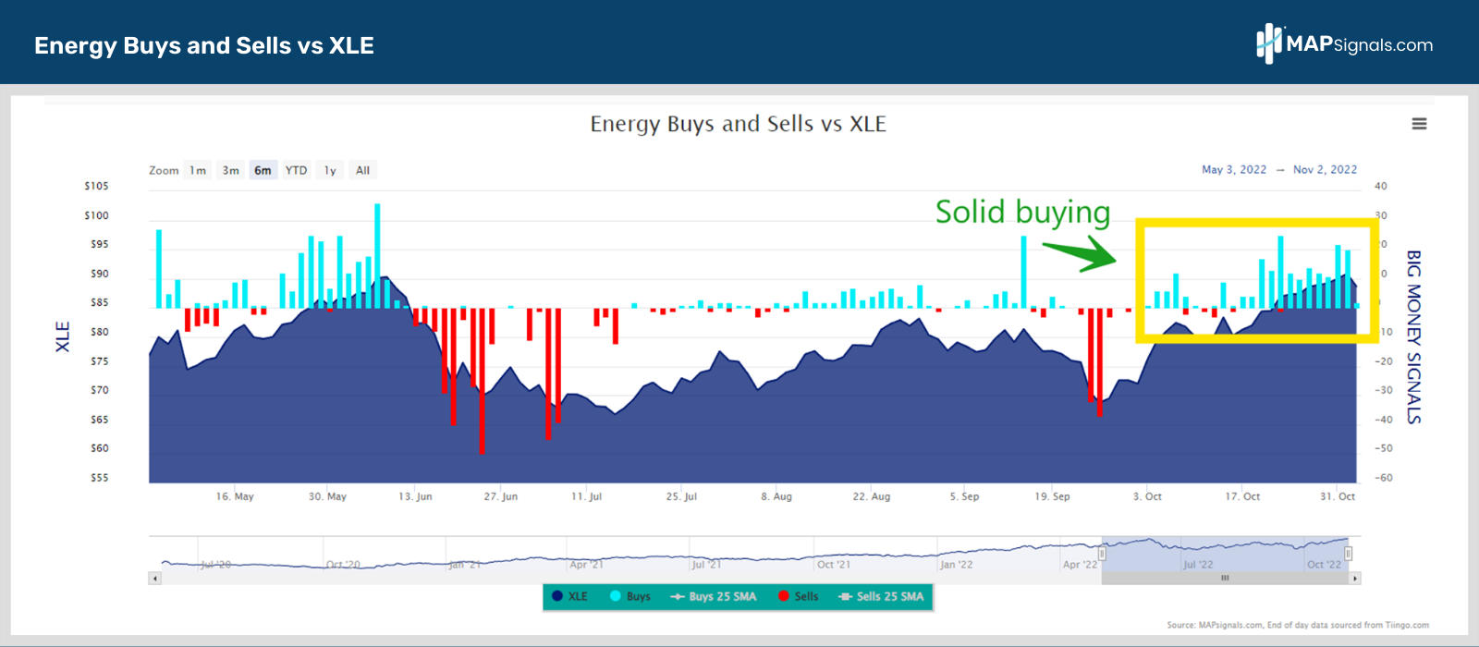Click the '$105' y-axis label
1479x647 pixels.
96,186
